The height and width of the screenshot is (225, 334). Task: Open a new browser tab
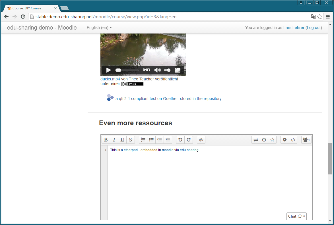[x=65, y=8]
